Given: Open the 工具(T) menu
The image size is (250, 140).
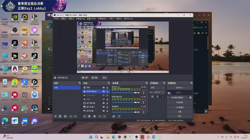Looking at the screenshot, I should point(112,19).
